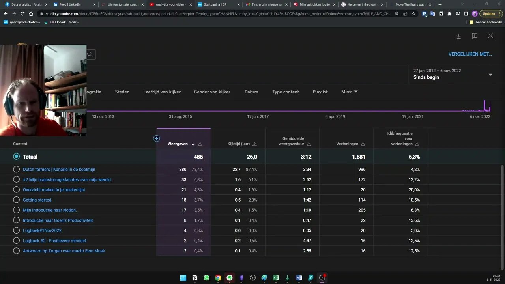
Task: Open the Windows Start menu
Action: [183, 278]
